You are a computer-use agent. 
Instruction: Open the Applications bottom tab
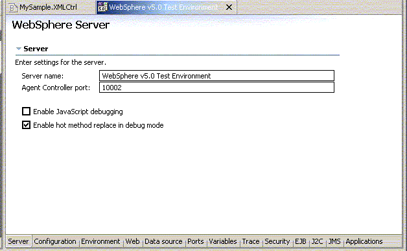tap(364, 241)
